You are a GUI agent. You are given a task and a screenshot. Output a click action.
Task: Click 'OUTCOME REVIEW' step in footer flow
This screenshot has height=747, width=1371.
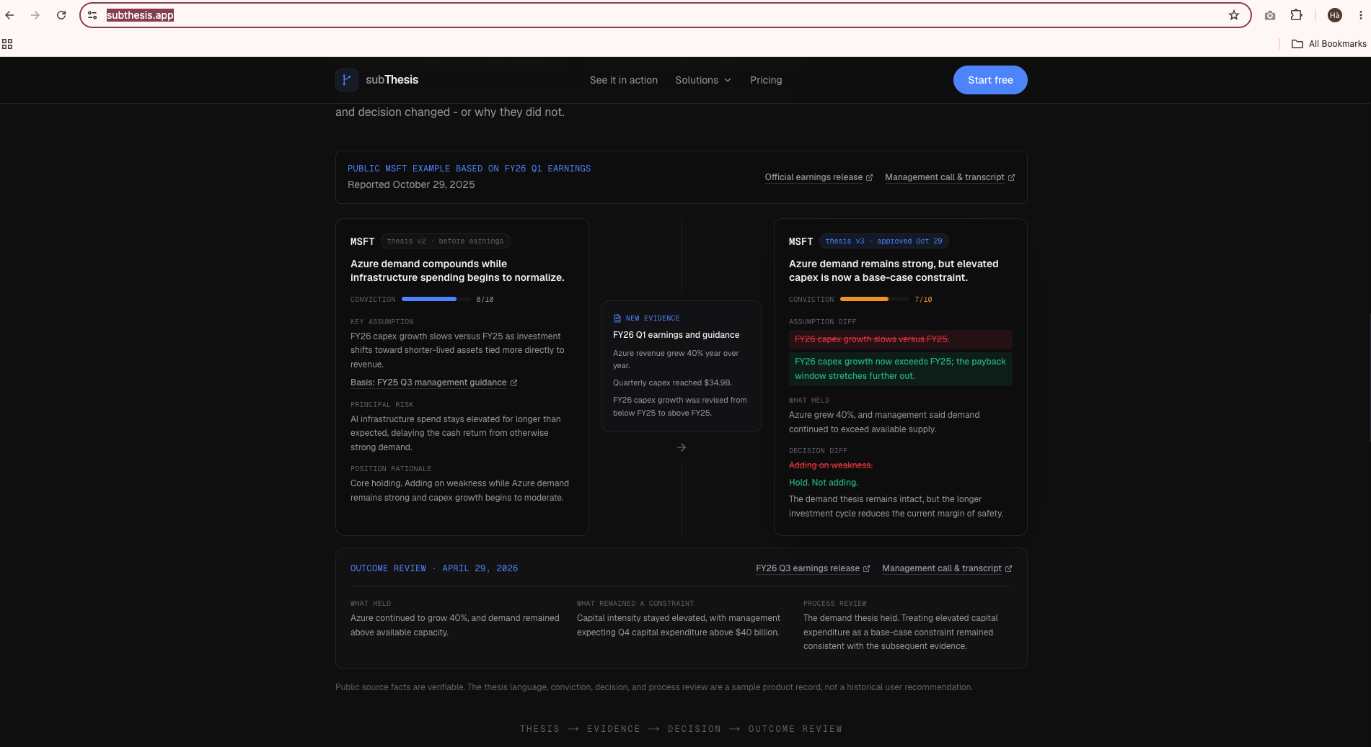[x=795, y=729]
